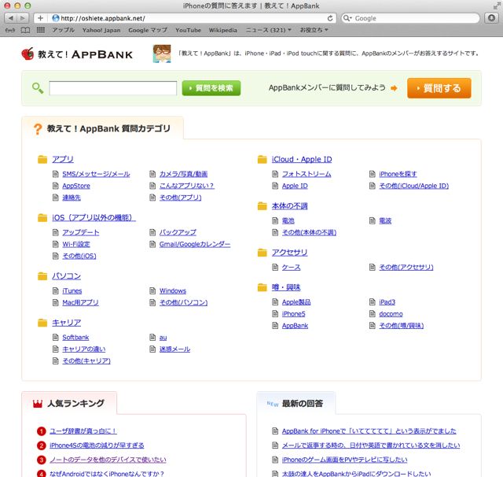Open the Windows link
The image size is (503, 477).
173,291
